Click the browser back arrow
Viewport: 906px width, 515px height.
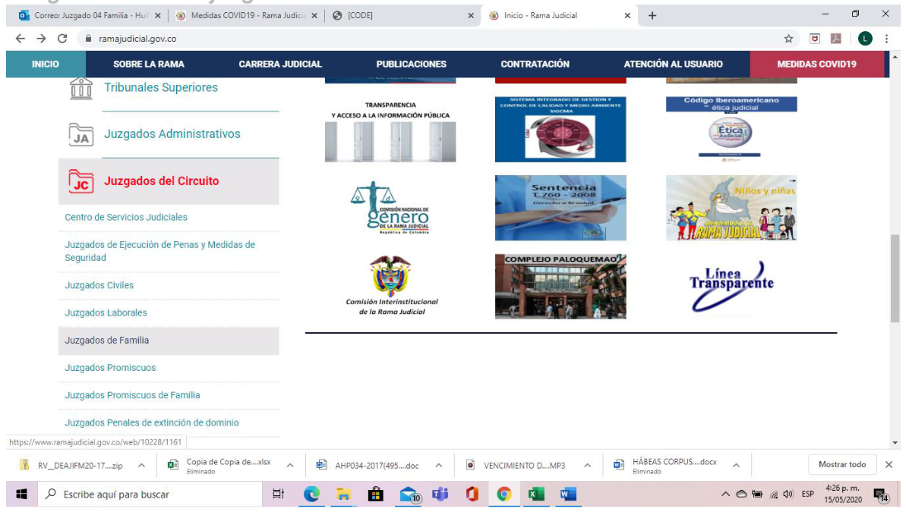pos(21,39)
